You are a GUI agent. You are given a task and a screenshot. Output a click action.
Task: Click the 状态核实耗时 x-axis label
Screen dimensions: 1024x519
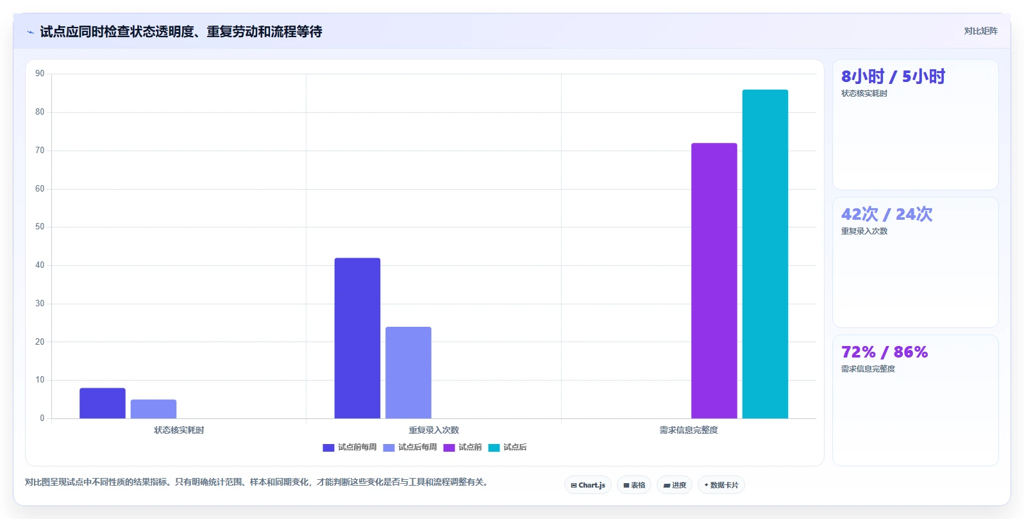point(179,430)
